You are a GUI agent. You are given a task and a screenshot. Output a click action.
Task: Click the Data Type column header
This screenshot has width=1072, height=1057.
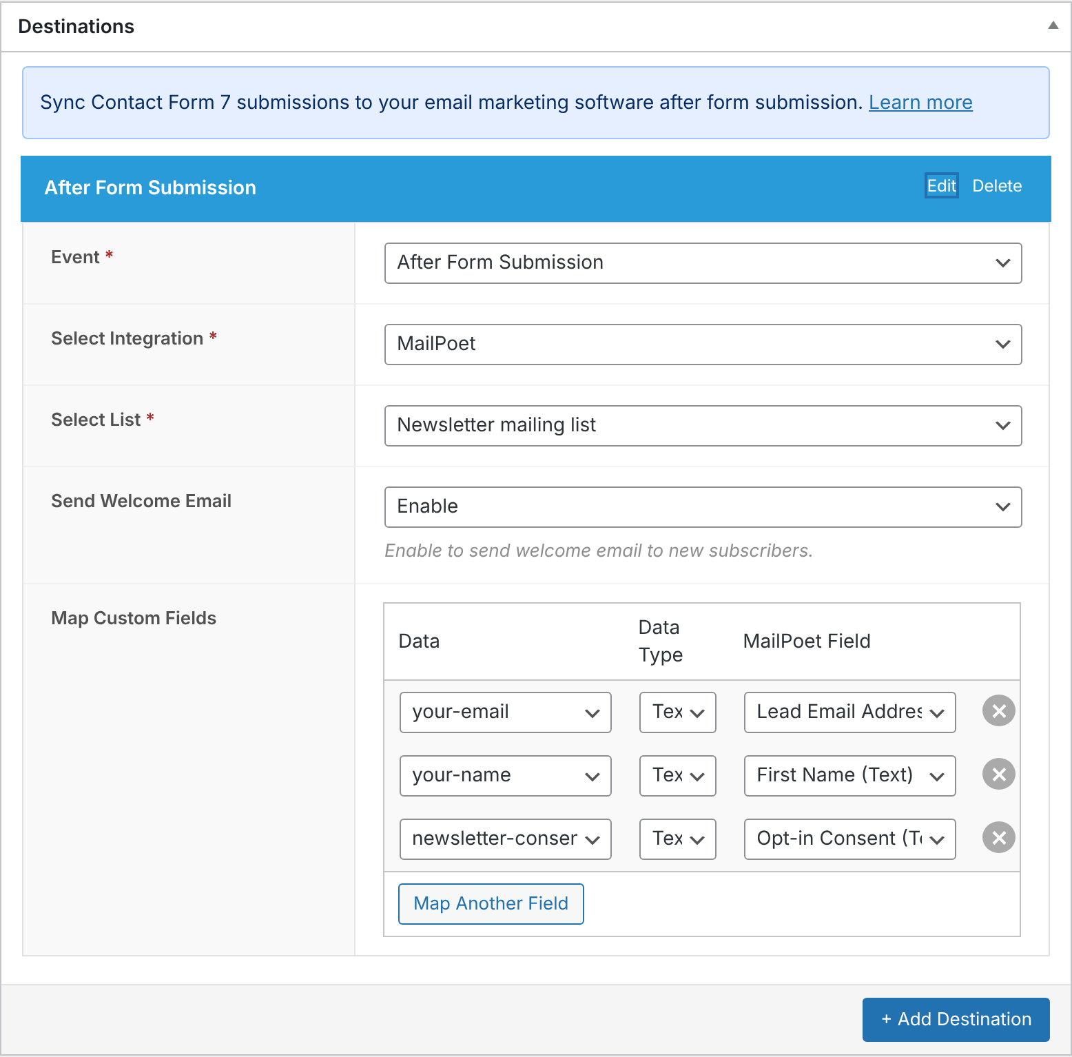(x=661, y=641)
